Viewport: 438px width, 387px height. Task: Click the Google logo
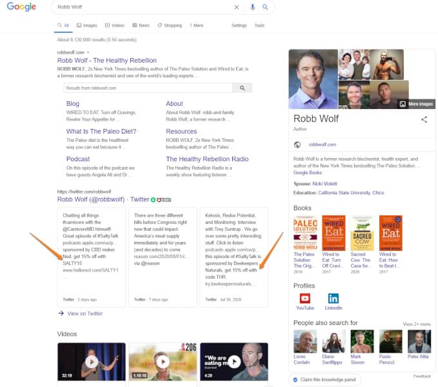coord(21,6)
